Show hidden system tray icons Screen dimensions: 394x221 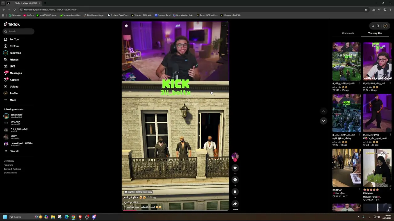point(358,217)
